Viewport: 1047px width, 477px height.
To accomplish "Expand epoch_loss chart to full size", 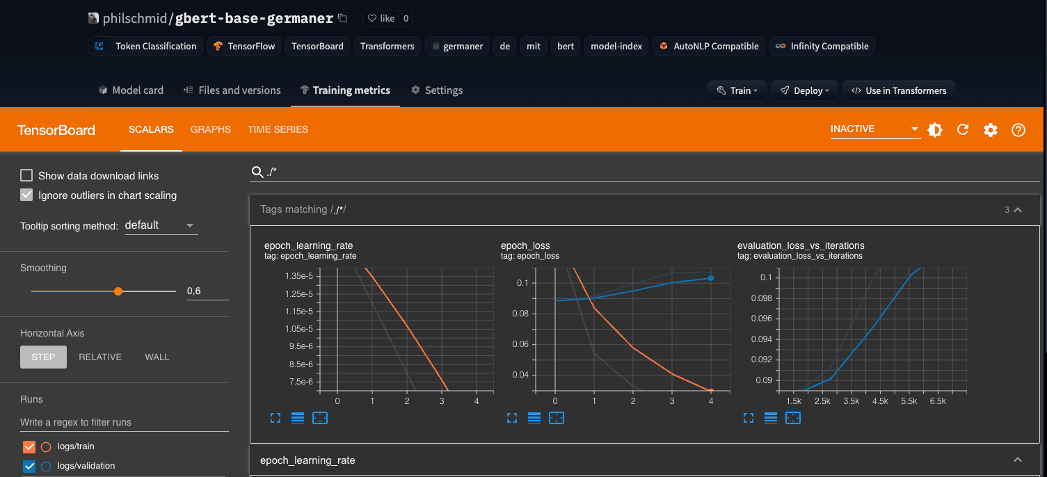I will point(512,418).
